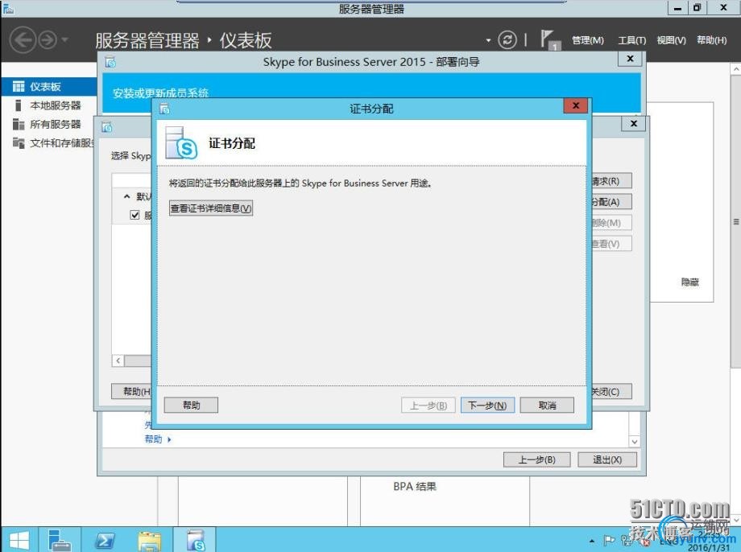
Task: Click the Certificate Wizard window title icon
Action: [107, 127]
